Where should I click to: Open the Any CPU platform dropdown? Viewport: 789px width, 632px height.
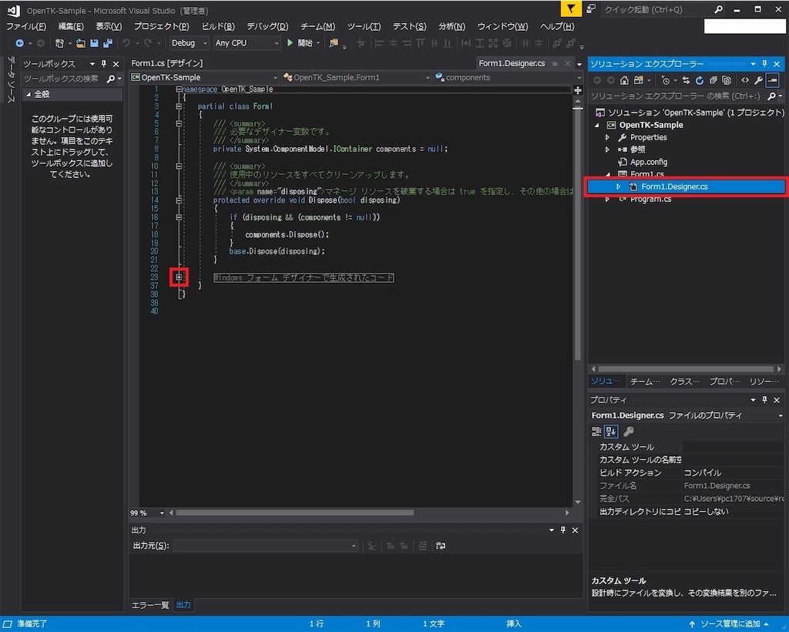pos(247,43)
